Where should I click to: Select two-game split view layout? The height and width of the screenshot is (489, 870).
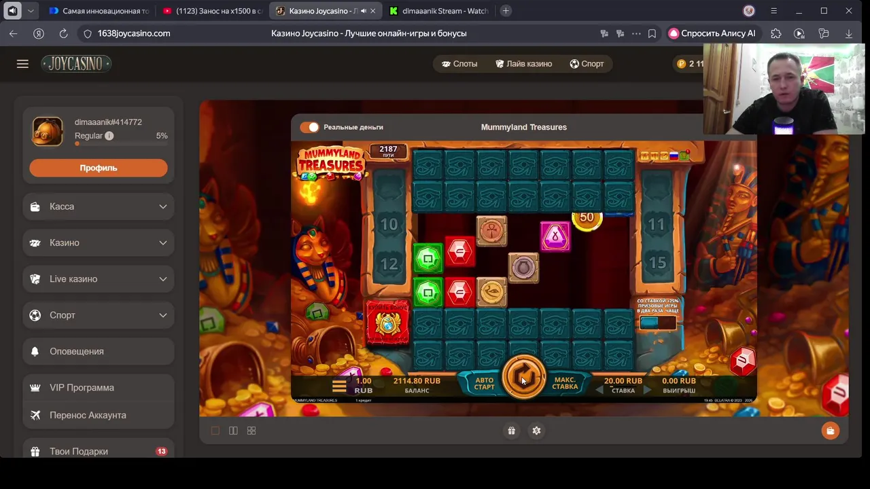click(233, 431)
